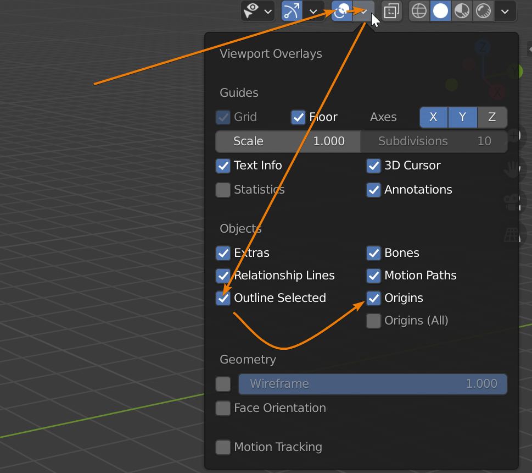Switch to Solid viewport shading
The height and width of the screenshot is (473, 532).
(x=440, y=11)
